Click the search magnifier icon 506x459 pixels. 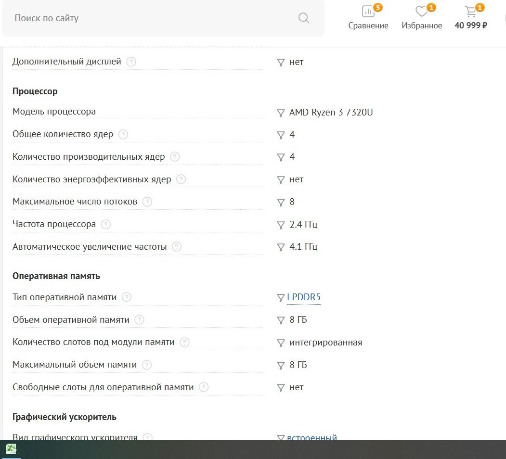coord(304,18)
